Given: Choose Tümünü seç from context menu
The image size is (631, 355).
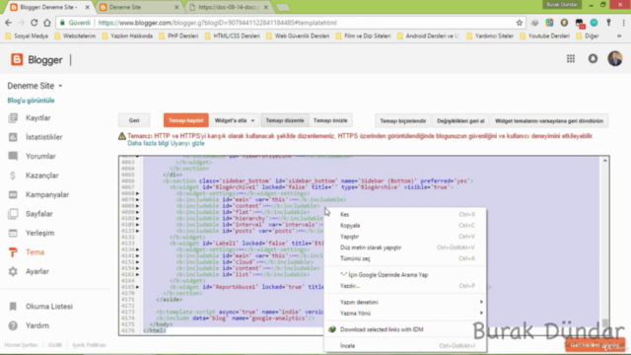Looking at the screenshot, I should (x=405, y=258).
